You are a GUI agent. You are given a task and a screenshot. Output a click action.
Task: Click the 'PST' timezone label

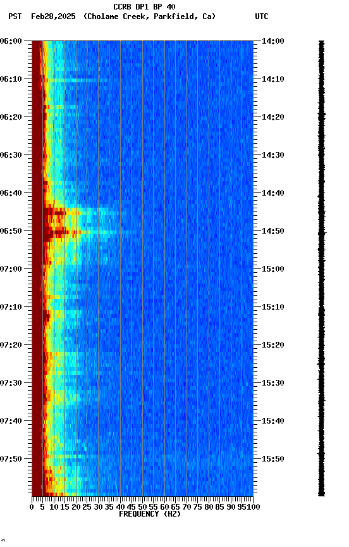pos(15,16)
